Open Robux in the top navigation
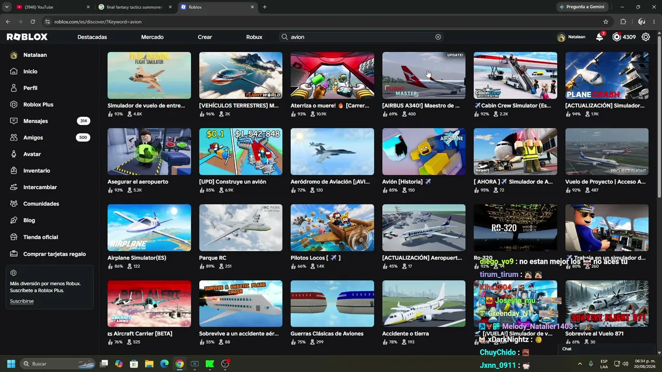 254,37
